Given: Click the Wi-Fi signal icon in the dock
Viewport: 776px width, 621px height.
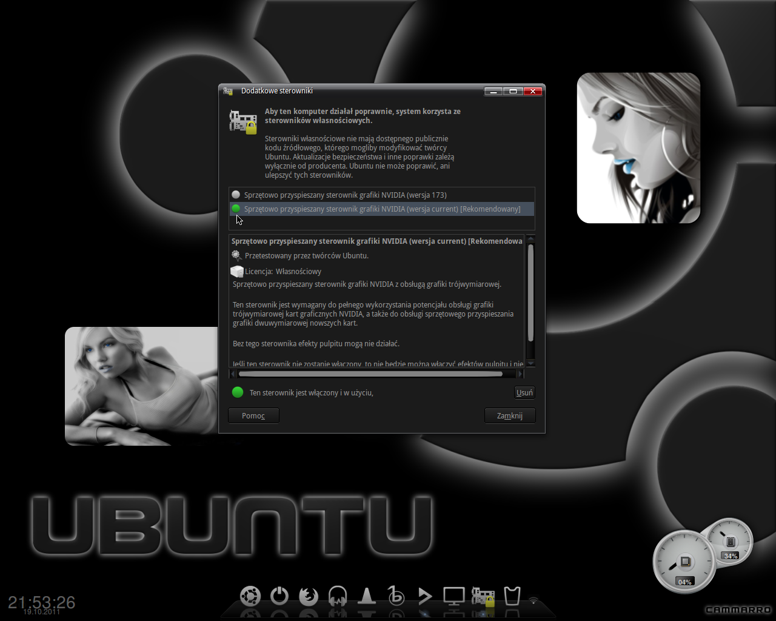Looking at the screenshot, I should [533, 600].
